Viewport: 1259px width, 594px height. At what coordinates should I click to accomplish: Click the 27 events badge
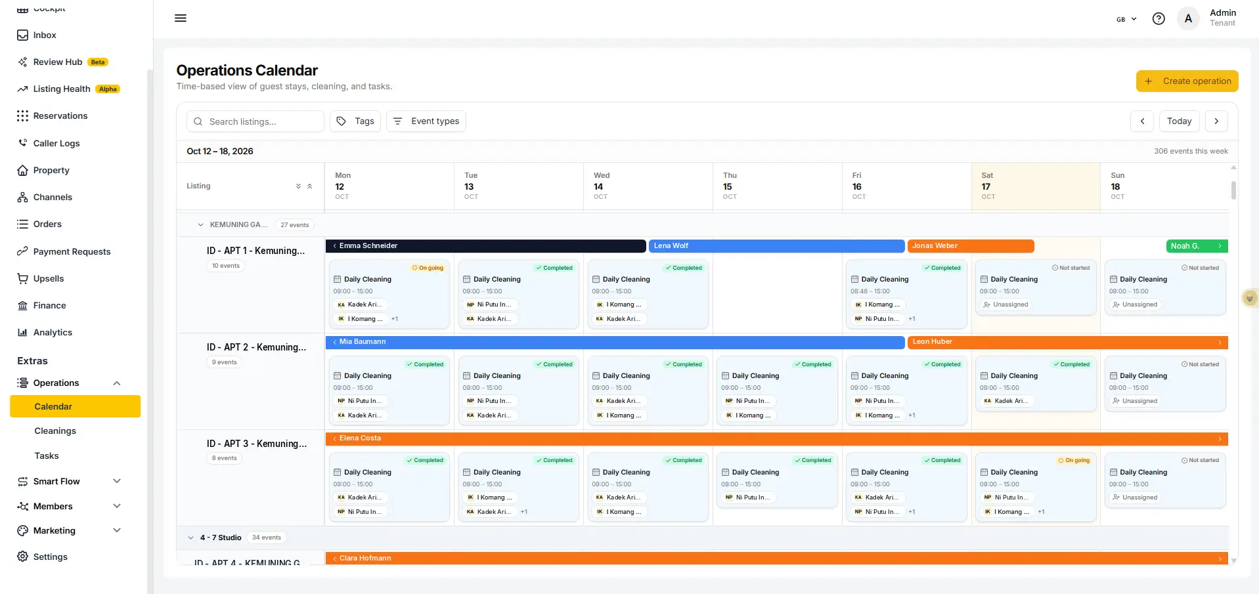click(295, 224)
